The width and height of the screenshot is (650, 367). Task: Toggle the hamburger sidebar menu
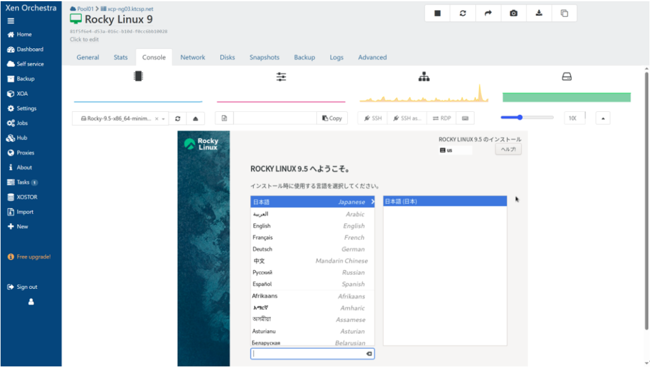coord(11,21)
